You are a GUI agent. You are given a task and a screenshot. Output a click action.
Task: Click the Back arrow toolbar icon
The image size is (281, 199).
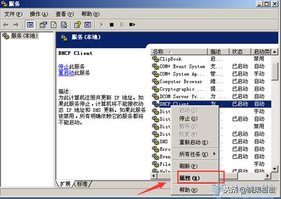point(6,25)
